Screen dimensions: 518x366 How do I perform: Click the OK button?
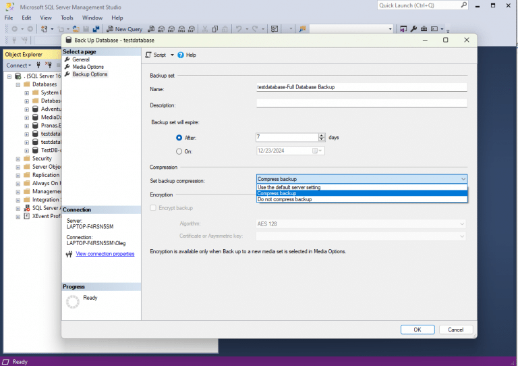[x=418, y=330]
